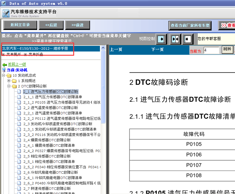Image resolution: width=235 pixels, height=194 pixels.
Task: Click the 菜单折叠 option
Action: click(x=36, y=54)
